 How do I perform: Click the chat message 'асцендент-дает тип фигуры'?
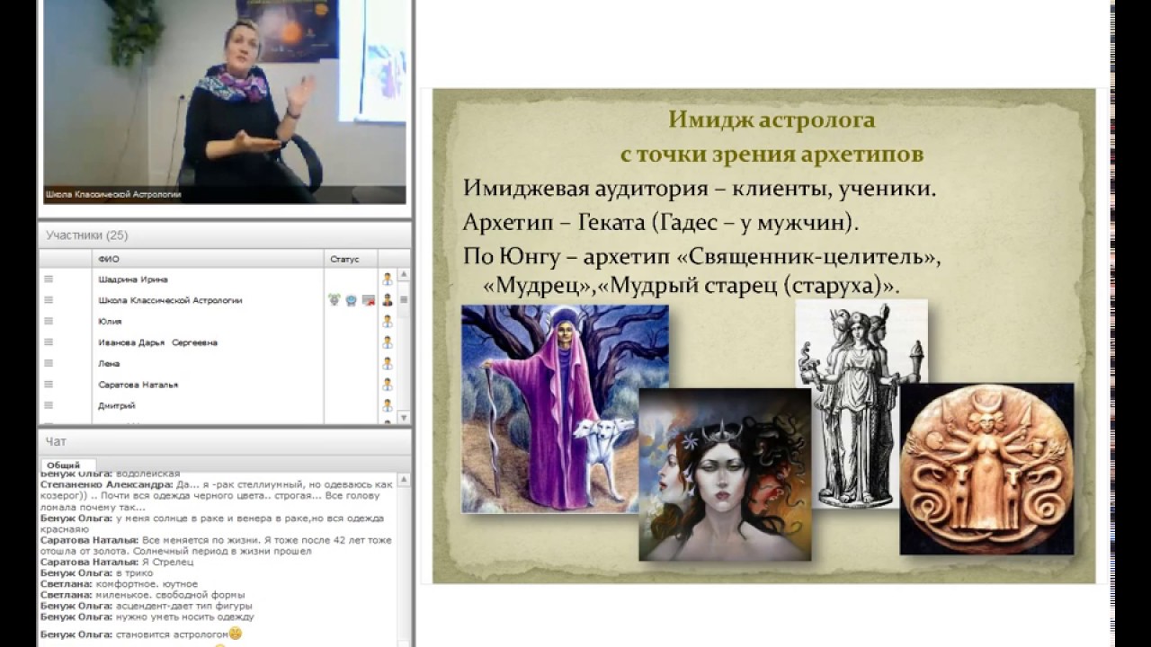[x=146, y=606]
